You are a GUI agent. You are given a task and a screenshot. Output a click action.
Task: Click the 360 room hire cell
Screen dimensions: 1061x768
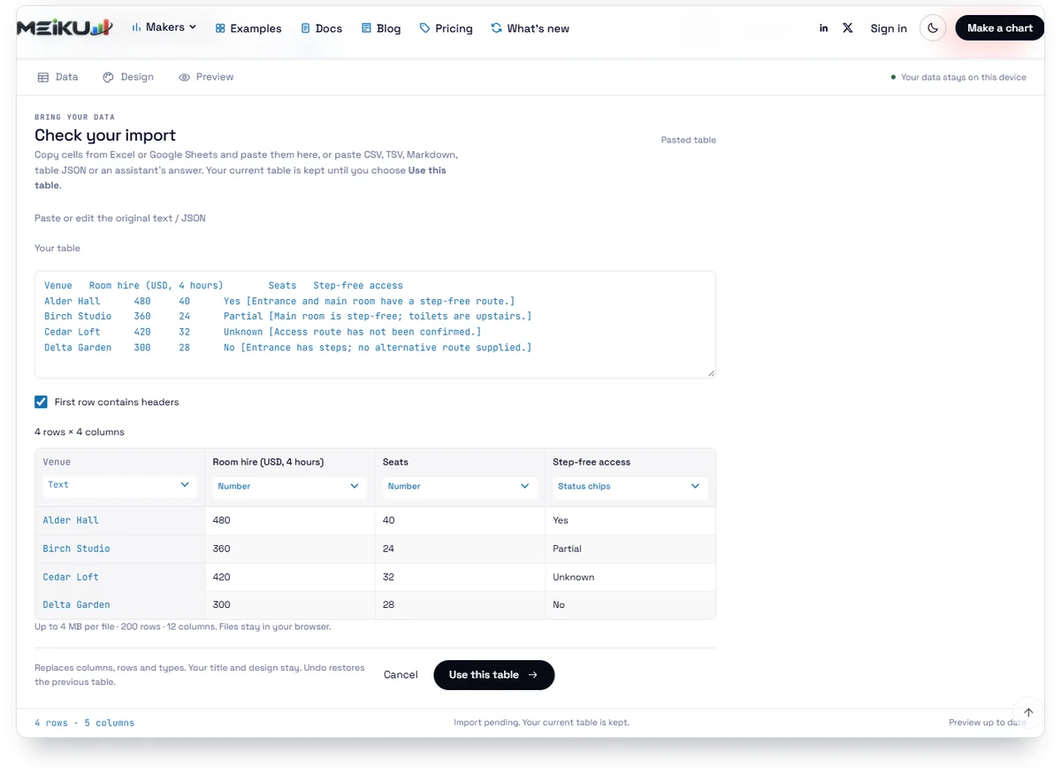click(290, 549)
